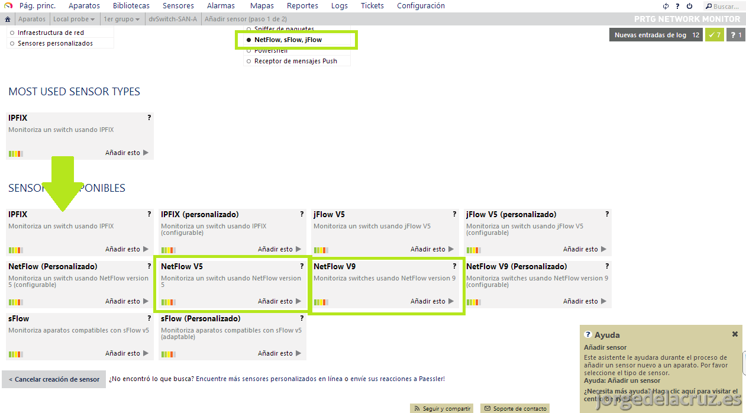Open the Configuración menu

pos(421,6)
